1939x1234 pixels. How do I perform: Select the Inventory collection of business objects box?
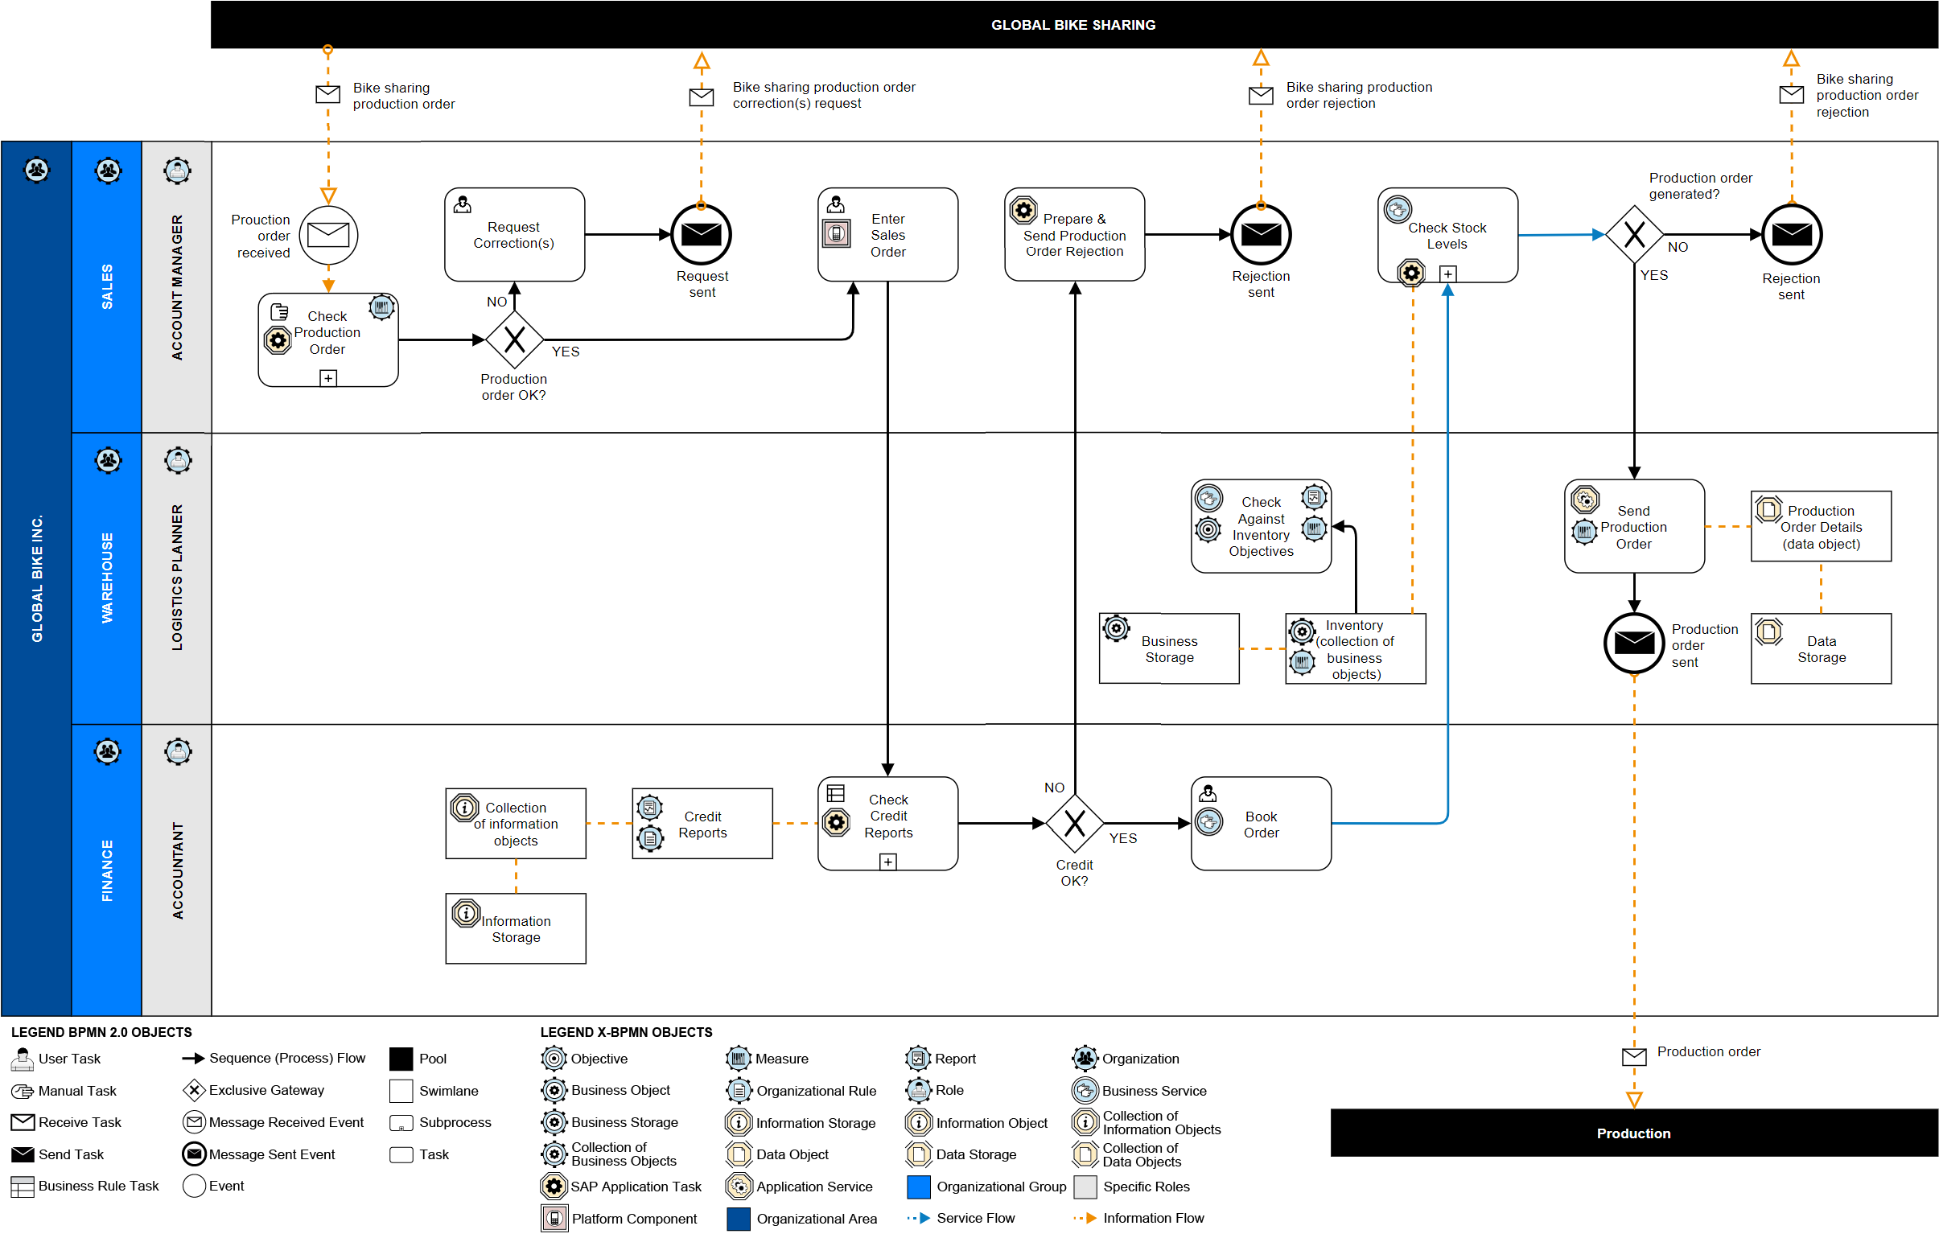[1356, 649]
